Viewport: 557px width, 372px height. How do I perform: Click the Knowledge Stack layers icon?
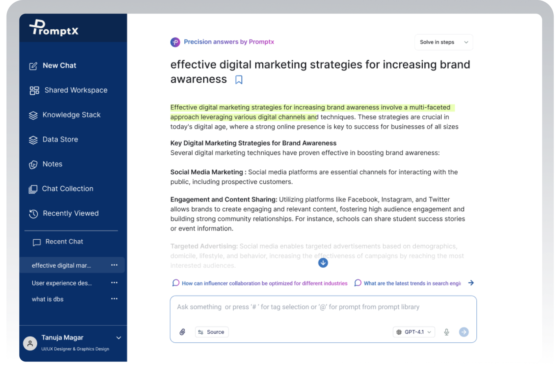point(33,115)
